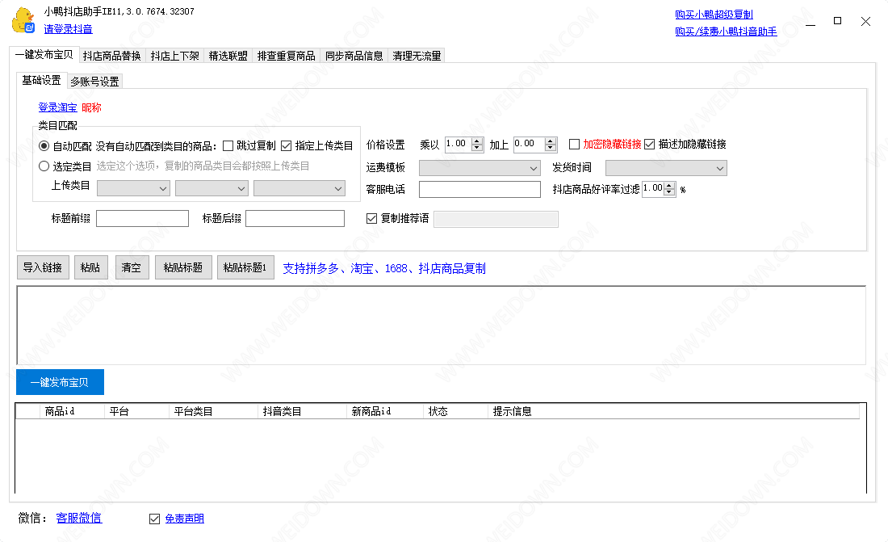888x542 pixels.
Task: Click the 购买小鸭超级复制 link
Action: coord(714,15)
